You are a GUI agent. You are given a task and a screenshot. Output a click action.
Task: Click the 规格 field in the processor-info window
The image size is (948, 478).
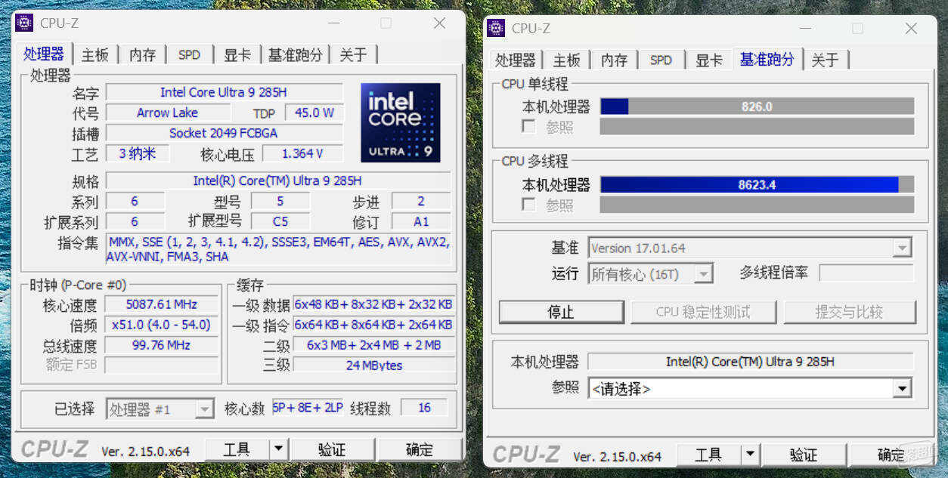(x=277, y=180)
